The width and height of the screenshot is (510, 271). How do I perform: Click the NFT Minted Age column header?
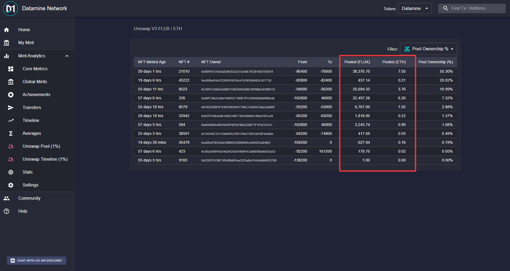point(152,62)
